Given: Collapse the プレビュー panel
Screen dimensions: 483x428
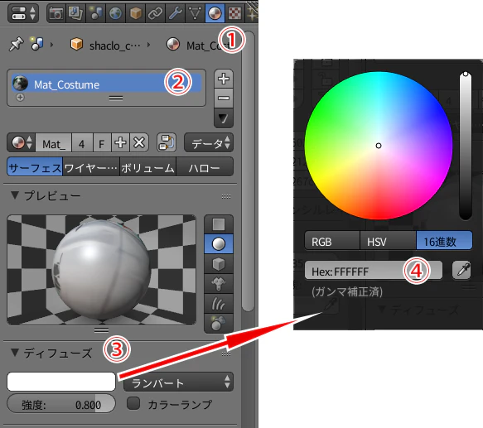Looking at the screenshot, I should (x=14, y=195).
